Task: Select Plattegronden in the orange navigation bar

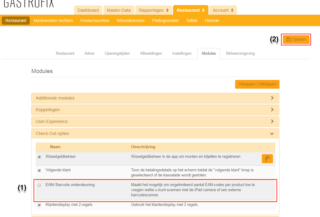Action: pos(165,20)
